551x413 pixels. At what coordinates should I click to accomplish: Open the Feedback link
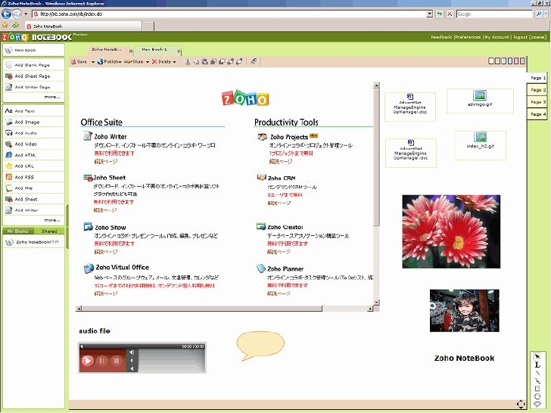(441, 37)
